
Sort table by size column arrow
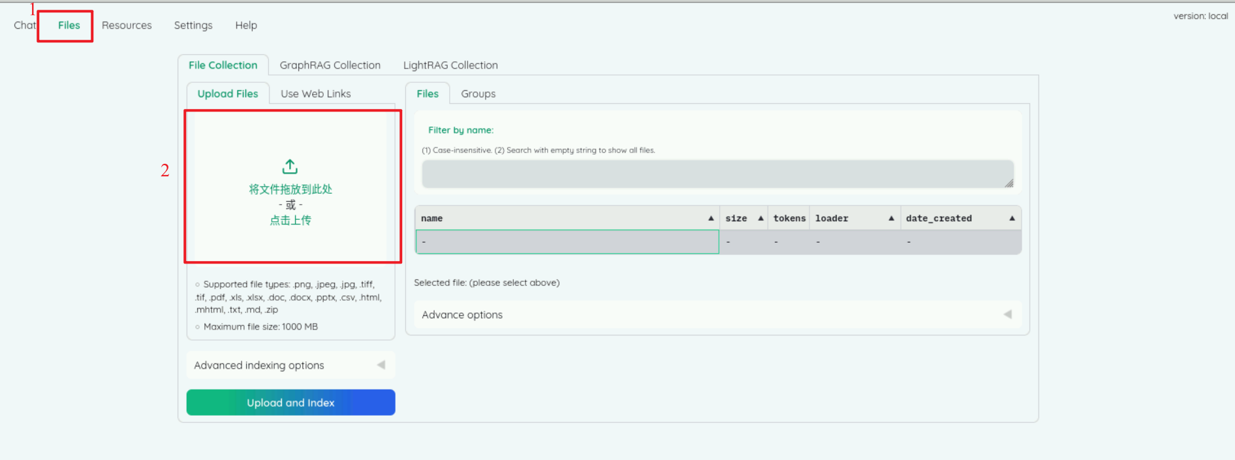[x=760, y=219]
